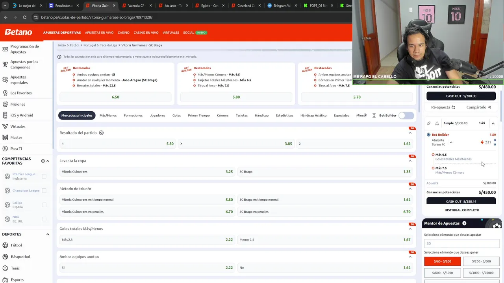
Task: Close the Vitoria Guimaraes browser tab
Action: coord(114,6)
